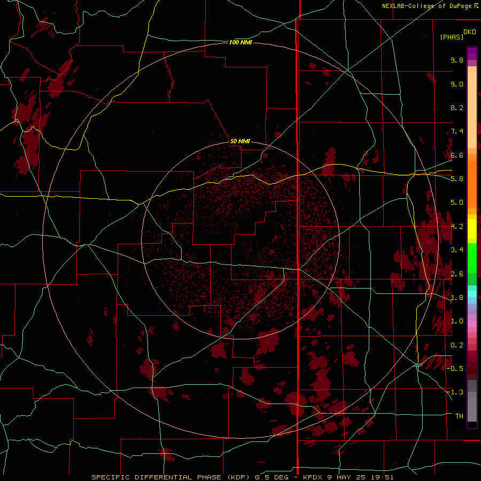The image size is (481, 481).
Task: Click the 9.8 value on the color scale
Action: [x=457, y=60]
